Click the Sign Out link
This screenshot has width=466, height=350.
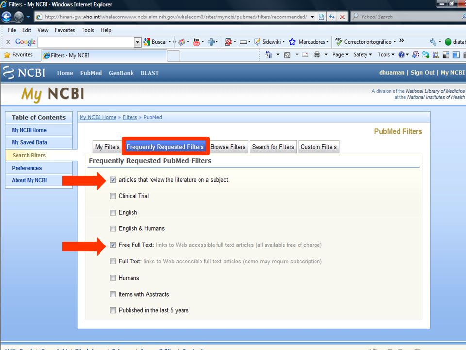pos(422,73)
